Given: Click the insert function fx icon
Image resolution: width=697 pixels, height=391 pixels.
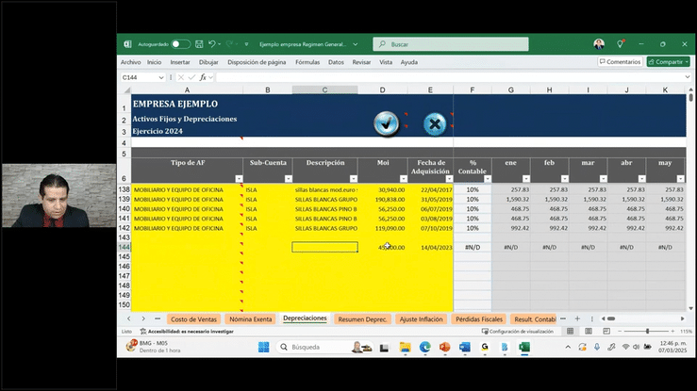Looking at the screenshot, I should [203, 77].
